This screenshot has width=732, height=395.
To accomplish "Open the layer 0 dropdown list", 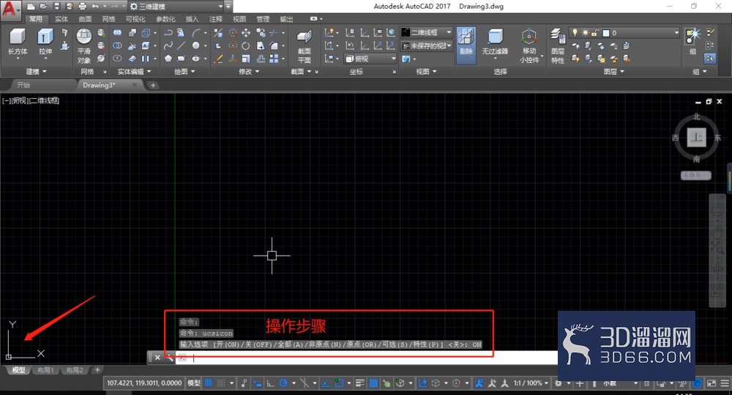I will click(624, 33).
